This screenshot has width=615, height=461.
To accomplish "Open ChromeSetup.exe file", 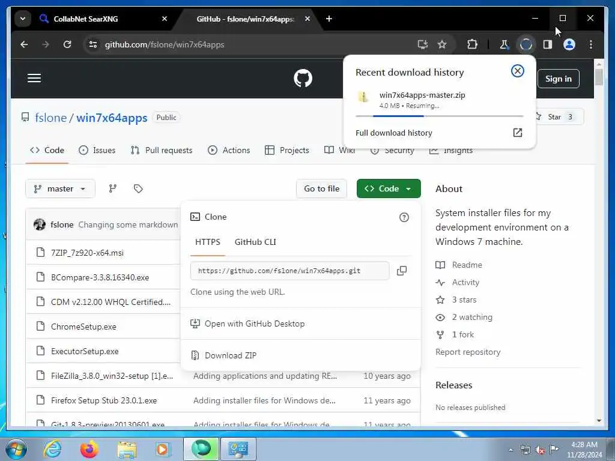I will tap(83, 327).
